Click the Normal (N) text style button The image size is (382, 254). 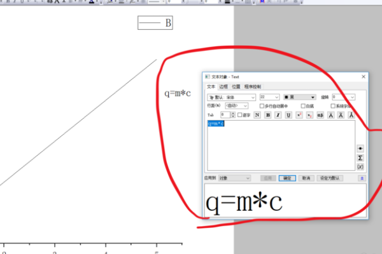tap(257, 115)
